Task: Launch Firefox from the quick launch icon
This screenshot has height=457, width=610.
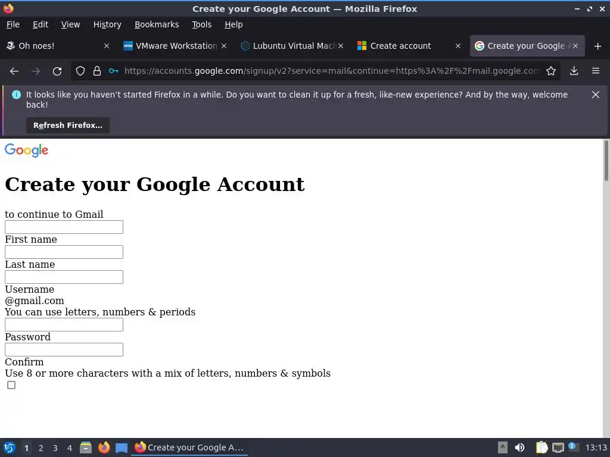Action: (x=104, y=447)
